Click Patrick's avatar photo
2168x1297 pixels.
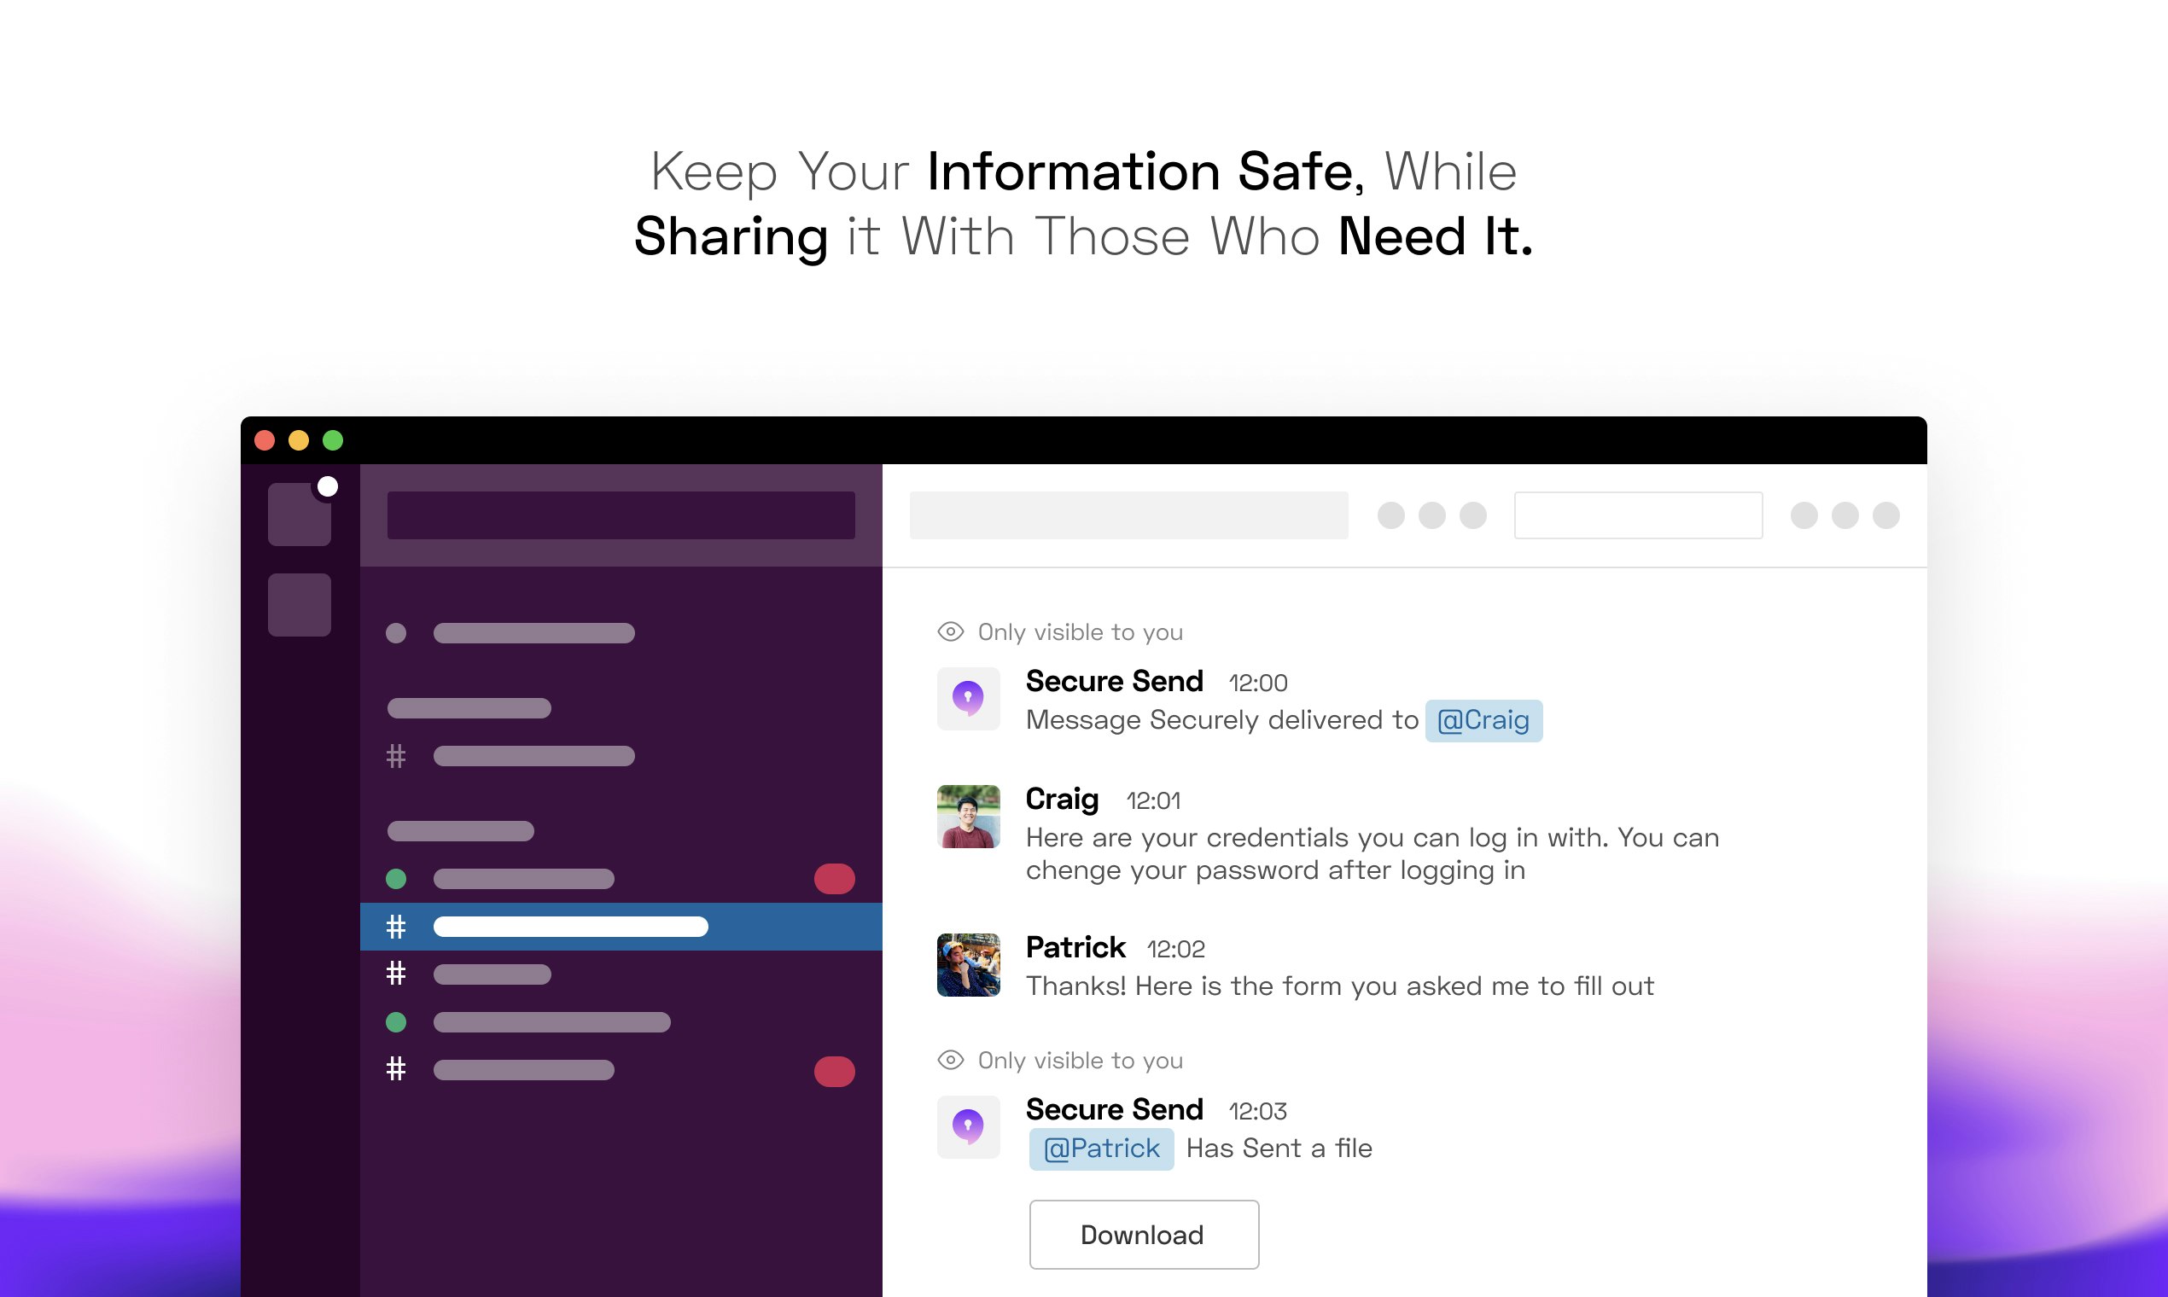click(x=969, y=966)
